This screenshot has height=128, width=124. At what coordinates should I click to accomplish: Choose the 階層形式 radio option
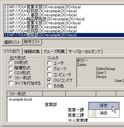pos(11,68)
